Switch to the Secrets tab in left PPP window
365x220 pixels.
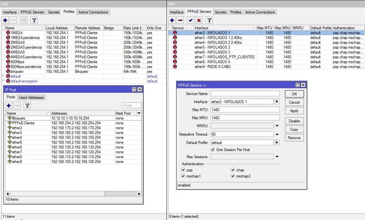coord(54,11)
